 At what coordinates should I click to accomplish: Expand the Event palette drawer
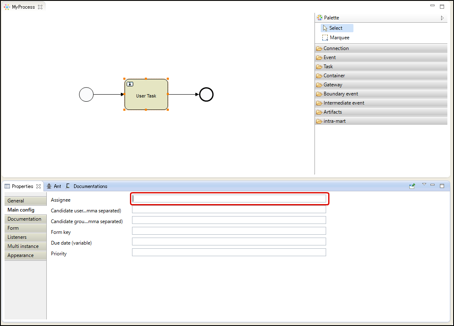click(381, 57)
